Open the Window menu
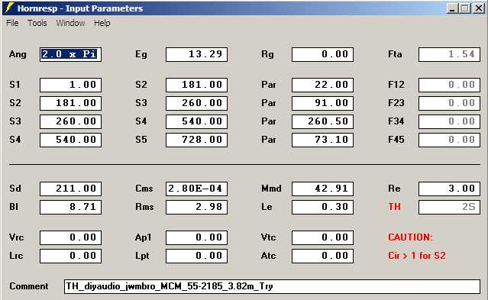 [71, 23]
